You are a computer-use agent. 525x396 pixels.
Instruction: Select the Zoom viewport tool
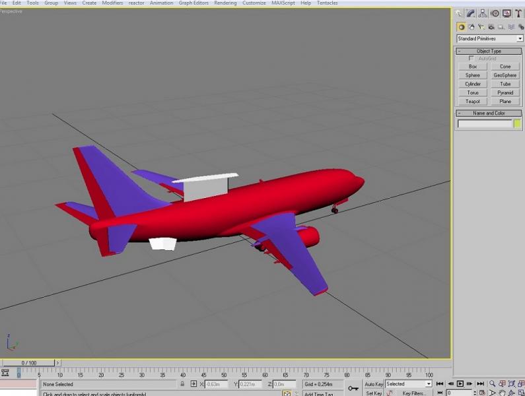492,383
